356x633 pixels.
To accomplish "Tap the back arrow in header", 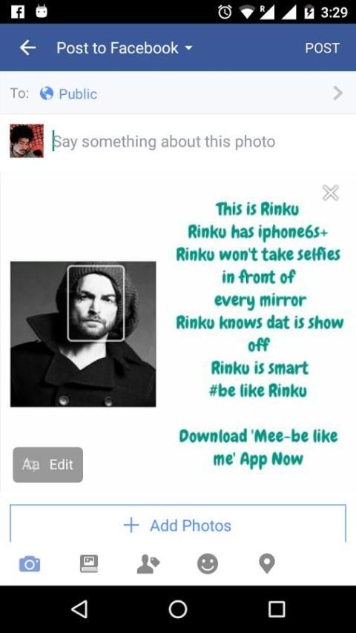I will [27, 48].
